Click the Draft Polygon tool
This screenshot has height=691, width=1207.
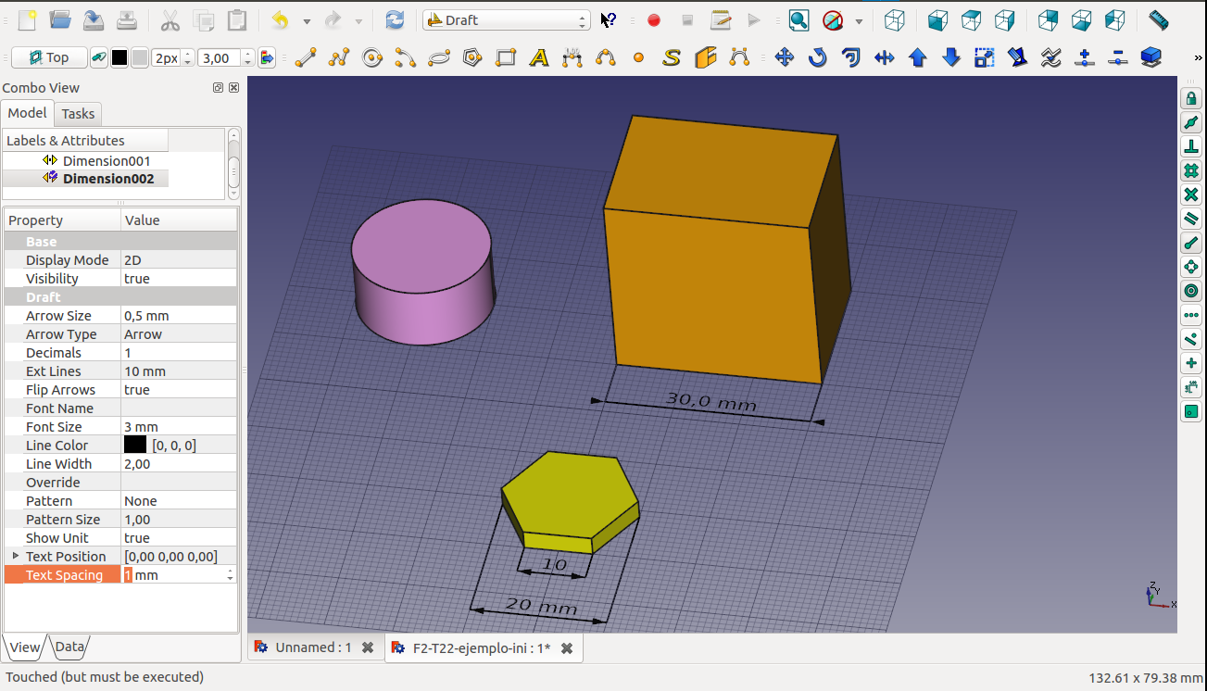click(x=472, y=58)
